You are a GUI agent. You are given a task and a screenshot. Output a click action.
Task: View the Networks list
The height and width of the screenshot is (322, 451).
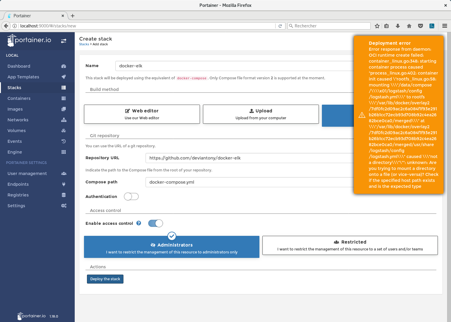tap(18, 120)
